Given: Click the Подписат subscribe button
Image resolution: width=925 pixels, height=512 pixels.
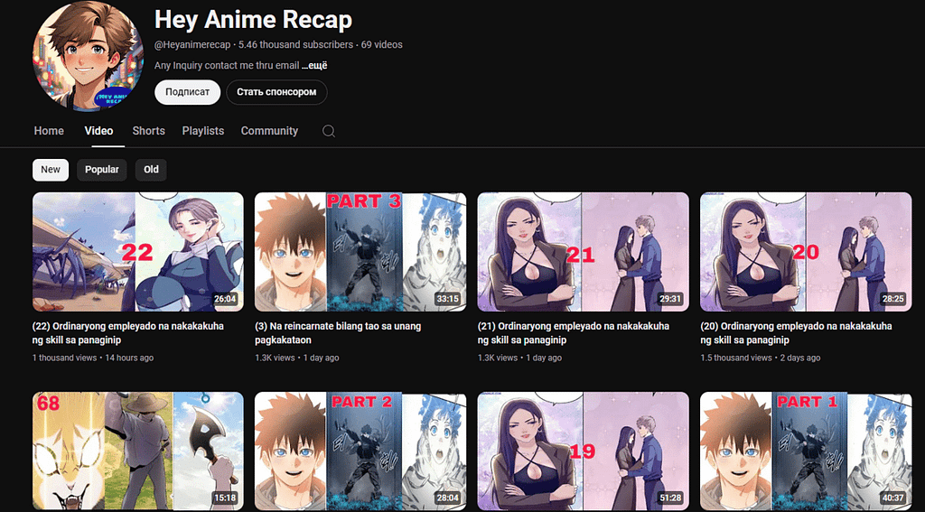Looking at the screenshot, I should click(x=188, y=92).
